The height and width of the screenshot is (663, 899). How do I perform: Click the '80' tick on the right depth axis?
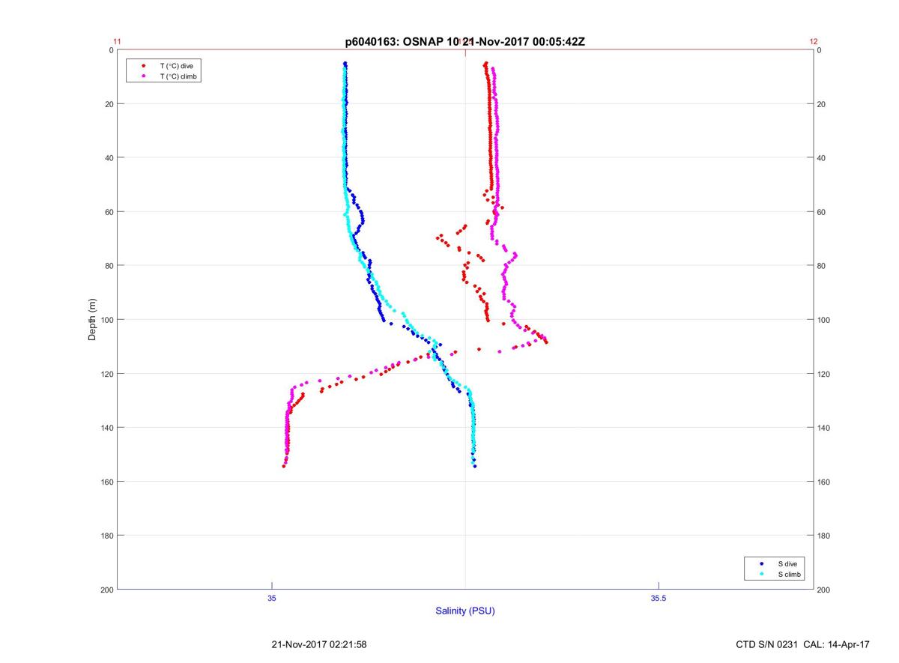point(822,266)
